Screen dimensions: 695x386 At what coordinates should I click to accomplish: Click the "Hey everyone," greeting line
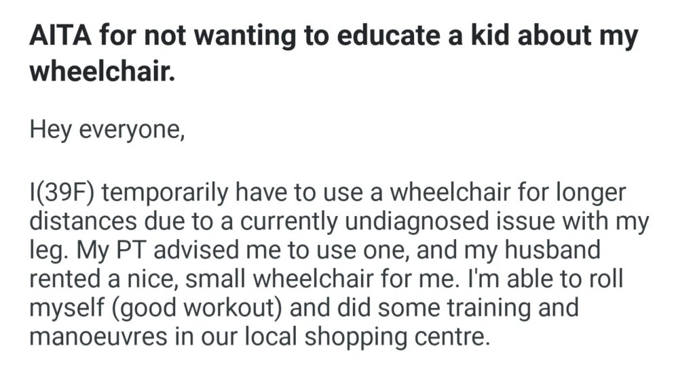(x=107, y=129)
